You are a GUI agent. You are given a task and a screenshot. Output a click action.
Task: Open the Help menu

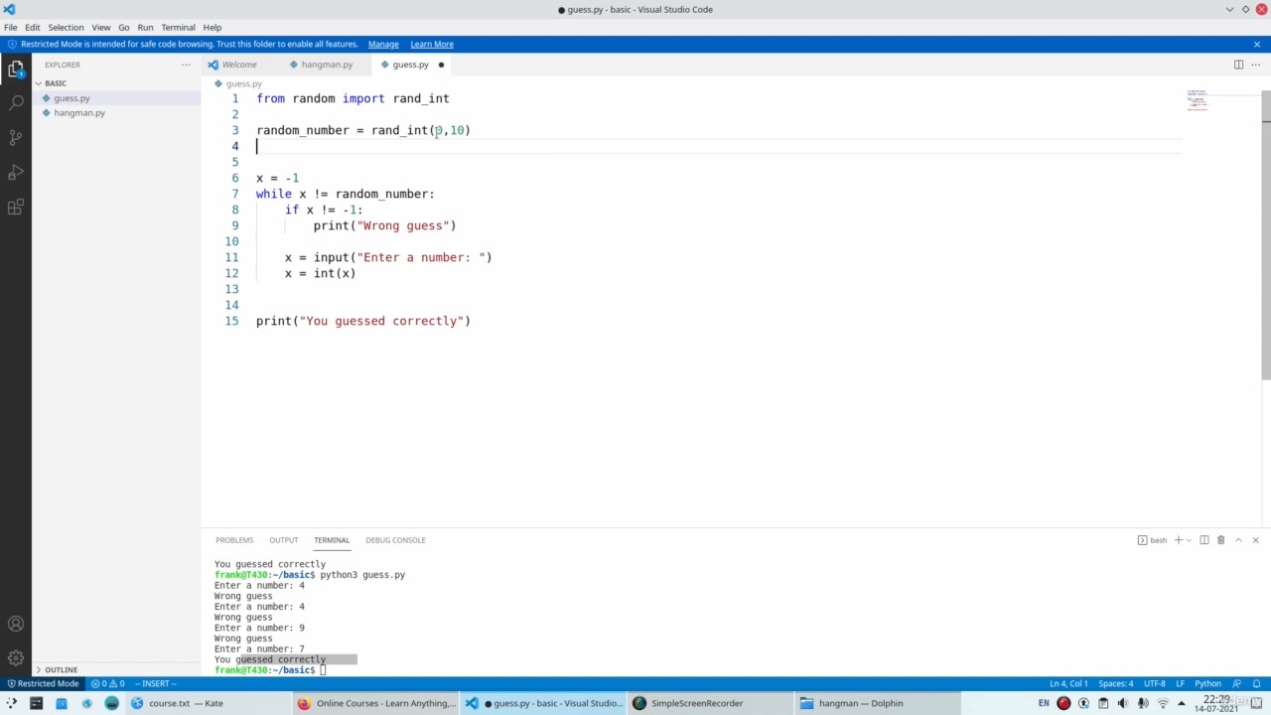pos(212,27)
